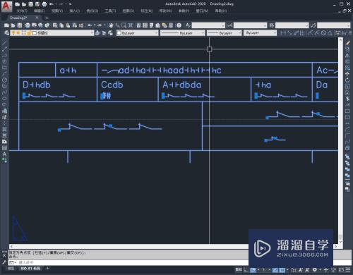Open the Edit menu
The height and width of the screenshot is (275, 353).
point(39,11)
